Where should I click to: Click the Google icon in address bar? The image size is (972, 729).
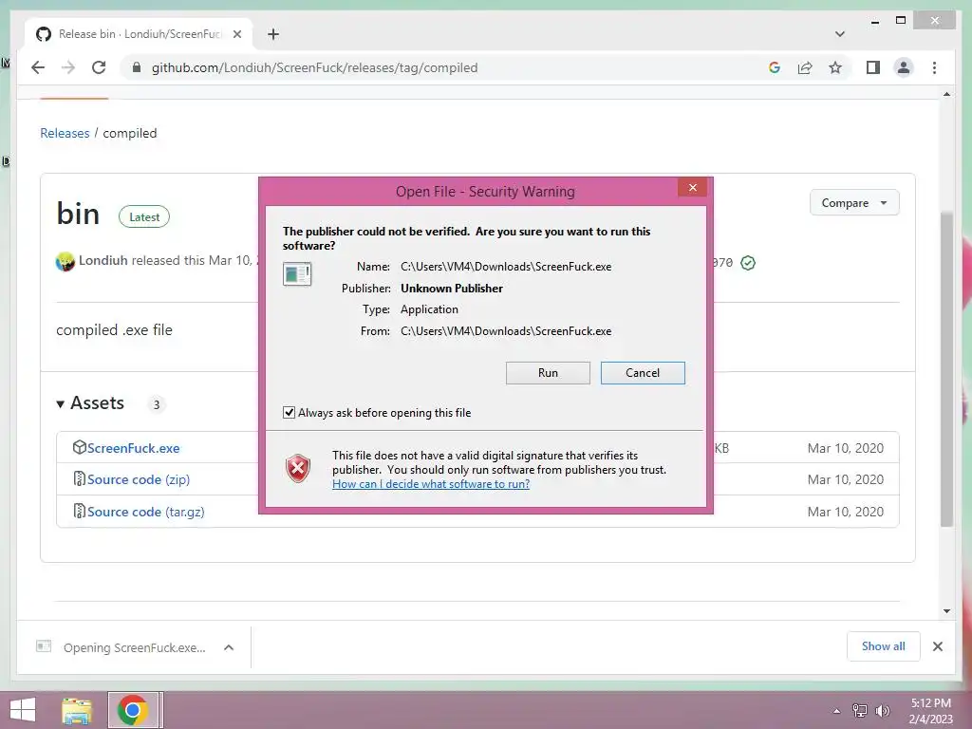[x=775, y=67]
